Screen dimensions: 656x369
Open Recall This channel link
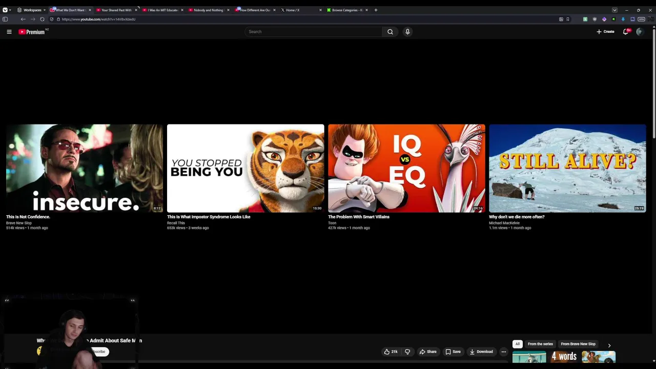[x=176, y=223]
